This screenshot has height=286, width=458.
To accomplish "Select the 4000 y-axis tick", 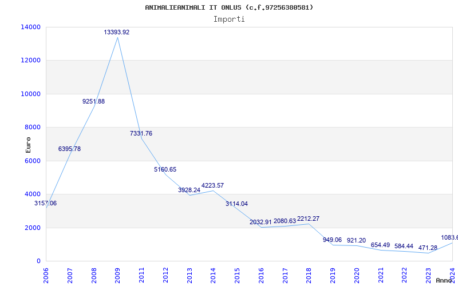I will (x=32, y=194).
